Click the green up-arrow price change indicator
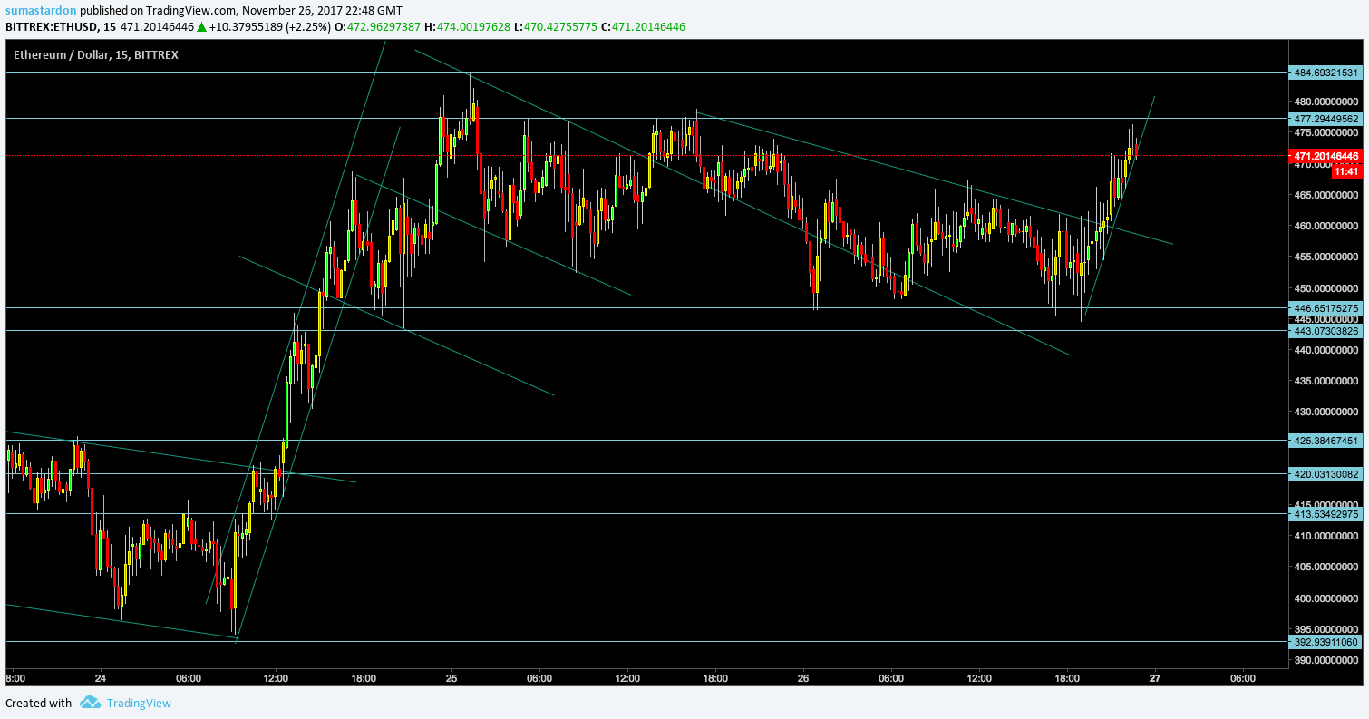 (x=201, y=27)
